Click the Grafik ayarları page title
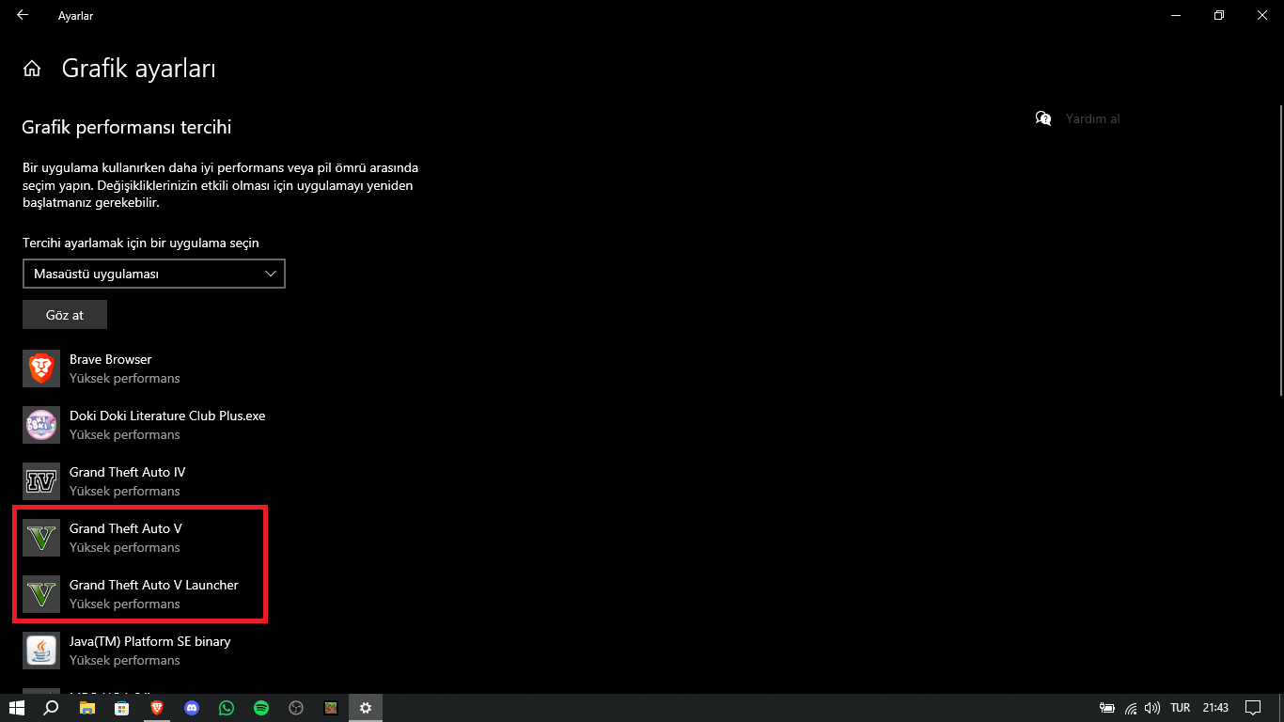Image resolution: width=1284 pixels, height=722 pixels. [139, 69]
